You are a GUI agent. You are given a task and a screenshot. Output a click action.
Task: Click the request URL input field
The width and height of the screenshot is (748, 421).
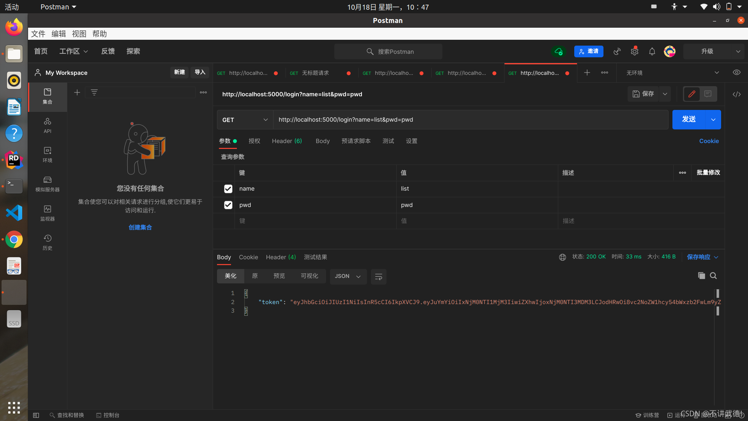point(471,120)
